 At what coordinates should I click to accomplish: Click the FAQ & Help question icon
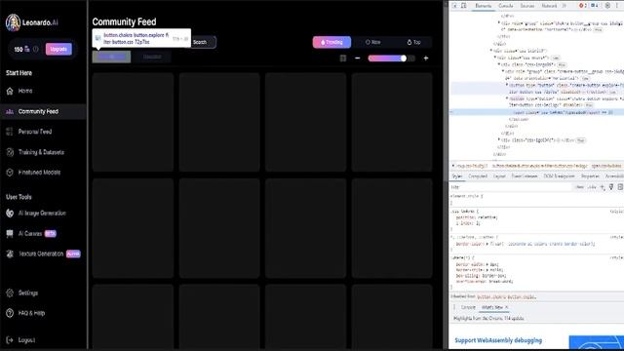click(x=10, y=313)
